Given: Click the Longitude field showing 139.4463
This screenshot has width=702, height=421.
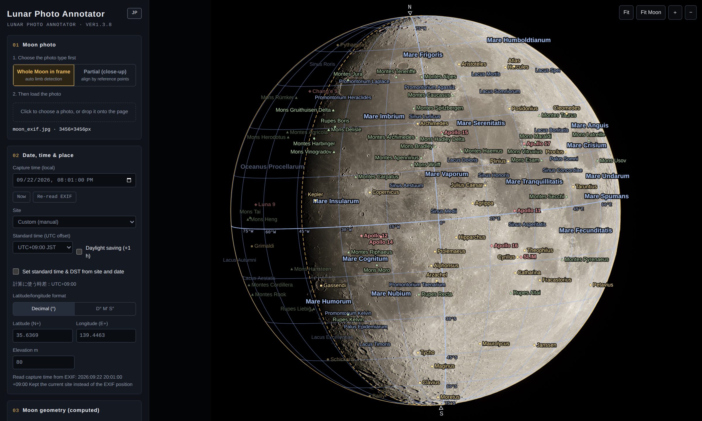Looking at the screenshot, I should point(106,335).
